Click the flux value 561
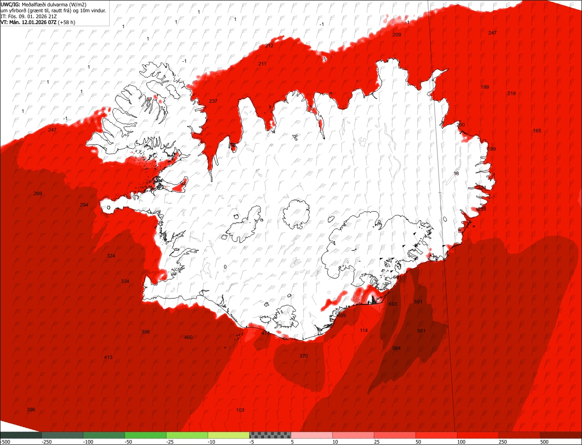The image size is (582, 445). [x=421, y=331]
